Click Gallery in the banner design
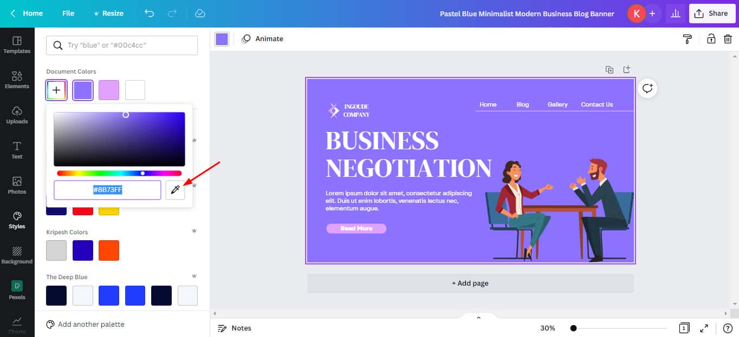 tap(558, 104)
